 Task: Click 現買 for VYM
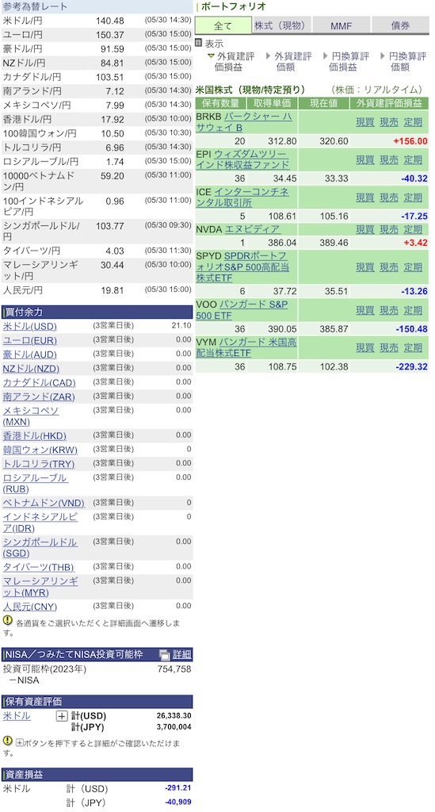365,347
